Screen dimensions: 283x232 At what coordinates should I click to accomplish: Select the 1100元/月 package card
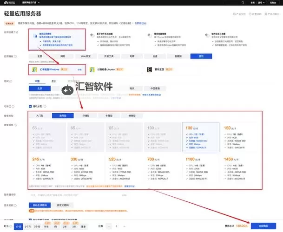pos(201,168)
